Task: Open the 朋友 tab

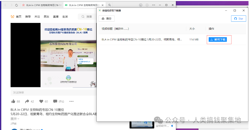Action: pyautogui.click(x=46, y=17)
